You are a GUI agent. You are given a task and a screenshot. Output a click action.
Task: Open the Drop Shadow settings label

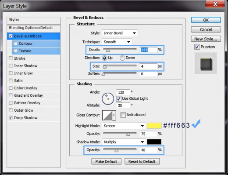point(26,118)
